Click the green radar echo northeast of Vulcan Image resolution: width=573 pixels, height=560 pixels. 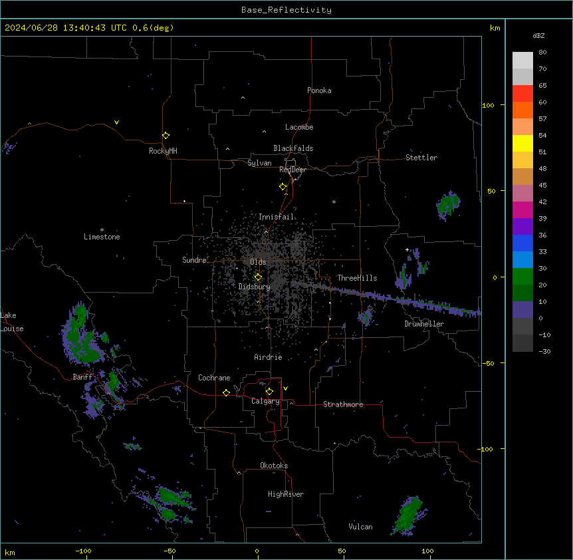(x=409, y=515)
